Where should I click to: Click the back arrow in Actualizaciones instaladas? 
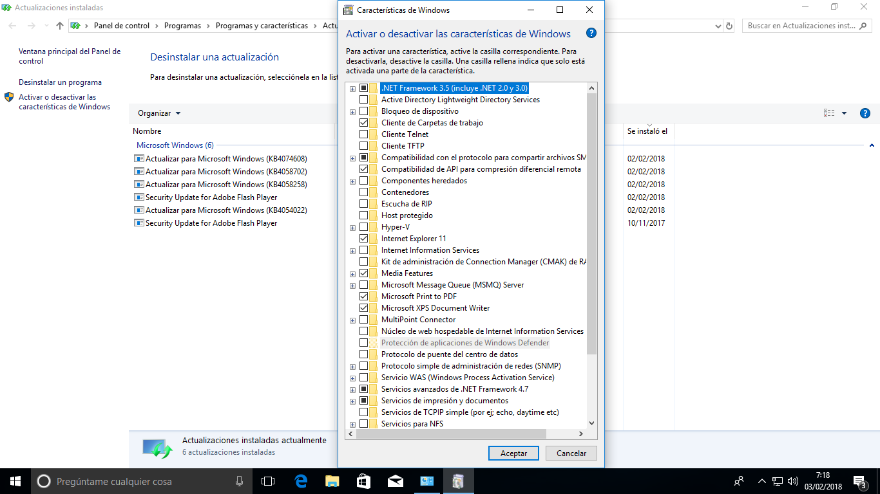pos(13,26)
